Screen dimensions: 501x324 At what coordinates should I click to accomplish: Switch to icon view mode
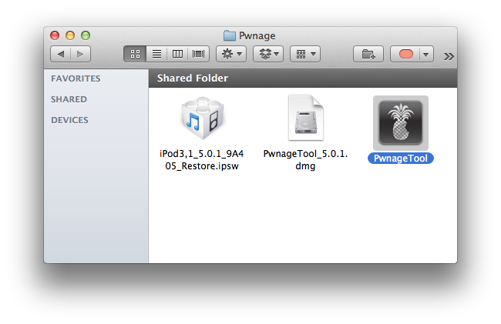click(135, 55)
